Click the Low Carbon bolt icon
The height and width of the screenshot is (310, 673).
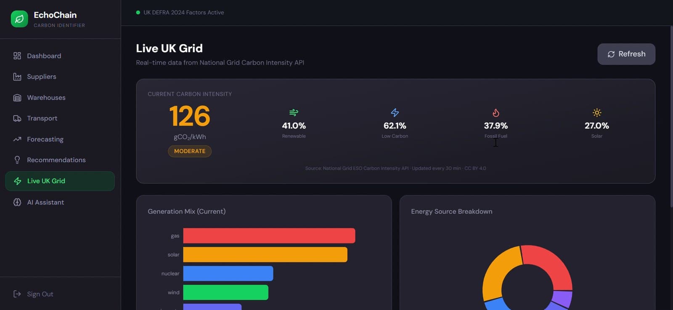click(395, 113)
